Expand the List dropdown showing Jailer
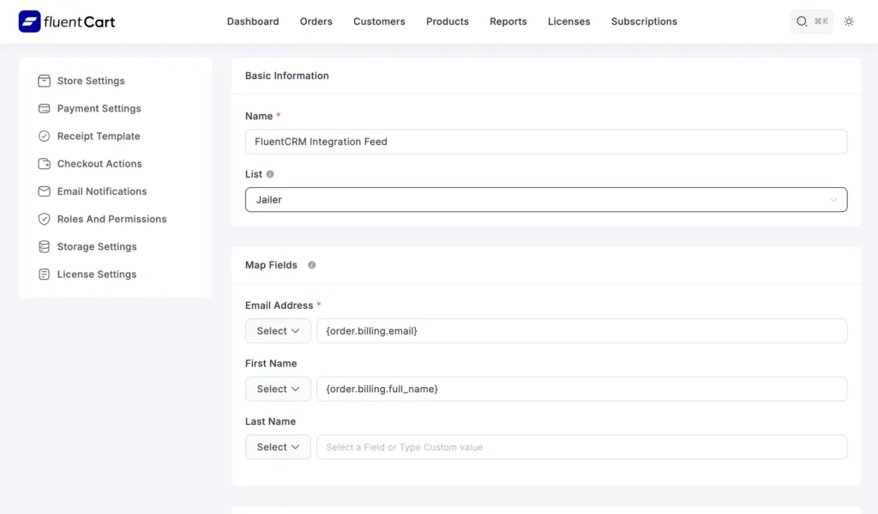Image resolution: width=878 pixels, height=514 pixels. coord(546,200)
